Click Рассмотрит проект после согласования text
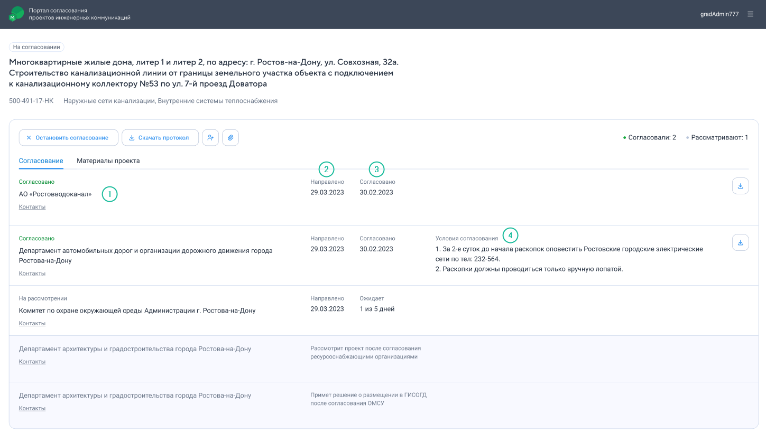Viewport: 766px width, 433px height. pyautogui.click(x=366, y=353)
